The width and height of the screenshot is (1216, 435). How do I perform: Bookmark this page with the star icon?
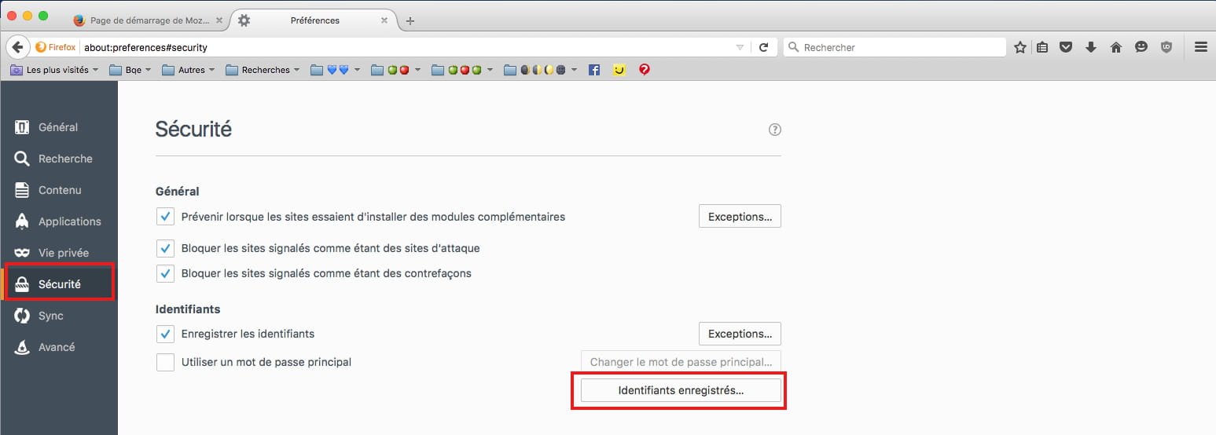click(x=1020, y=47)
